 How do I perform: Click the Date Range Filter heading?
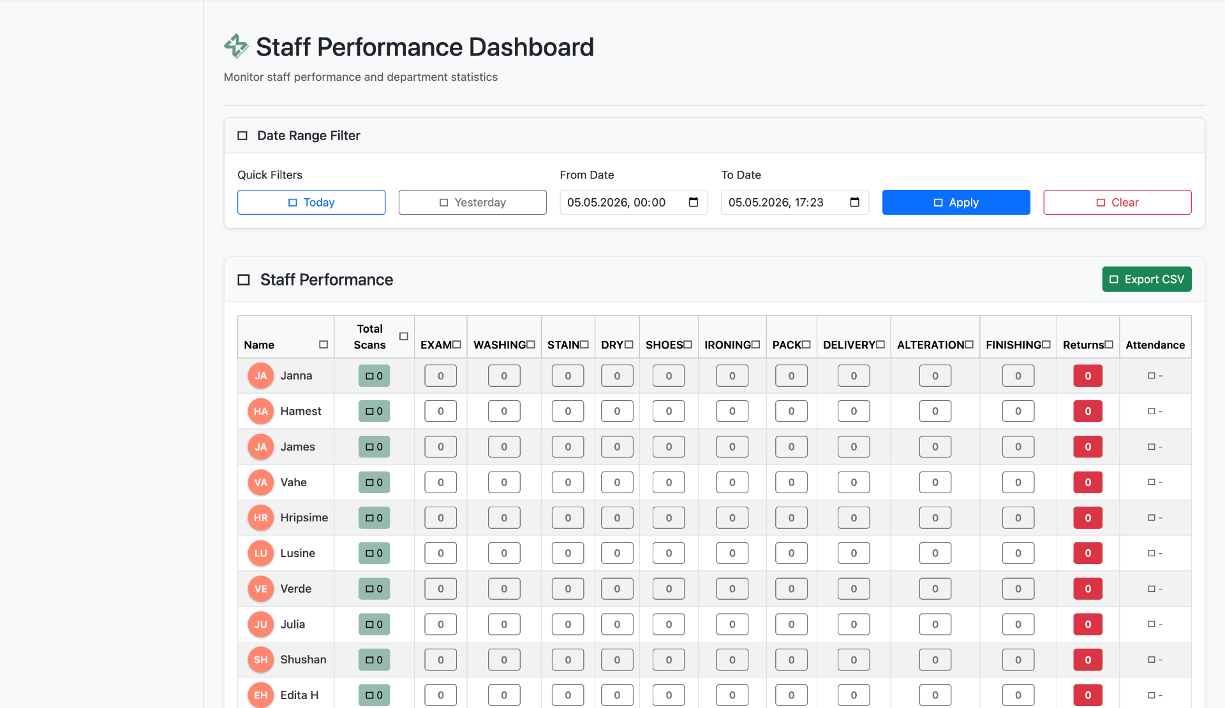click(x=308, y=135)
